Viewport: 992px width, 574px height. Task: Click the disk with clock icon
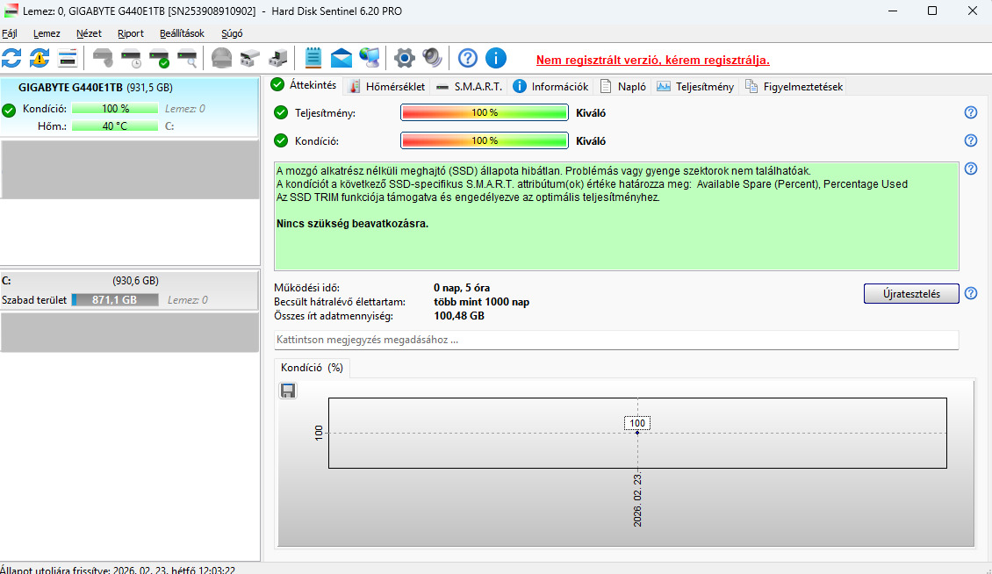point(131,58)
